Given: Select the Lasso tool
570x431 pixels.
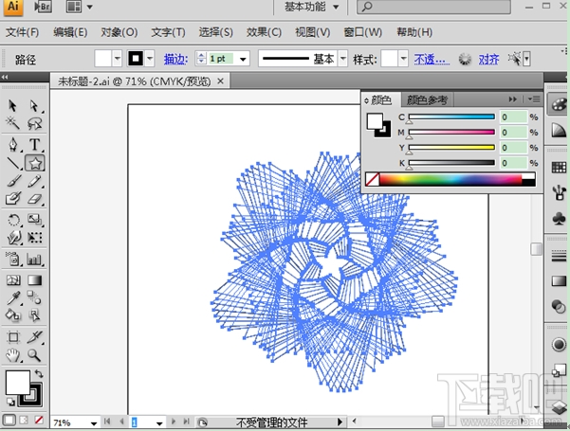Looking at the screenshot, I should pyautogui.click(x=34, y=123).
